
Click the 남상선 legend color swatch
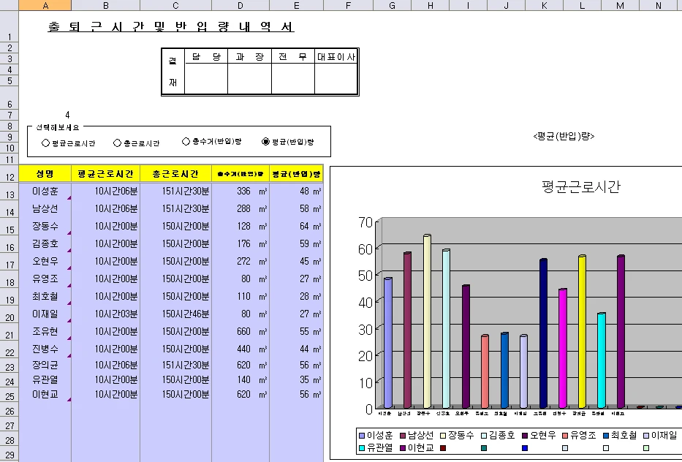(x=402, y=436)
